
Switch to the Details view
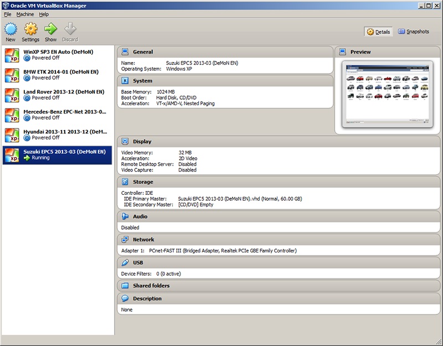378,32
